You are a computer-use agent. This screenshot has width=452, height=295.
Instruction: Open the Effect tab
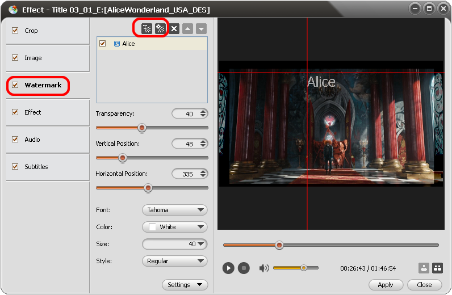(48, 112)
